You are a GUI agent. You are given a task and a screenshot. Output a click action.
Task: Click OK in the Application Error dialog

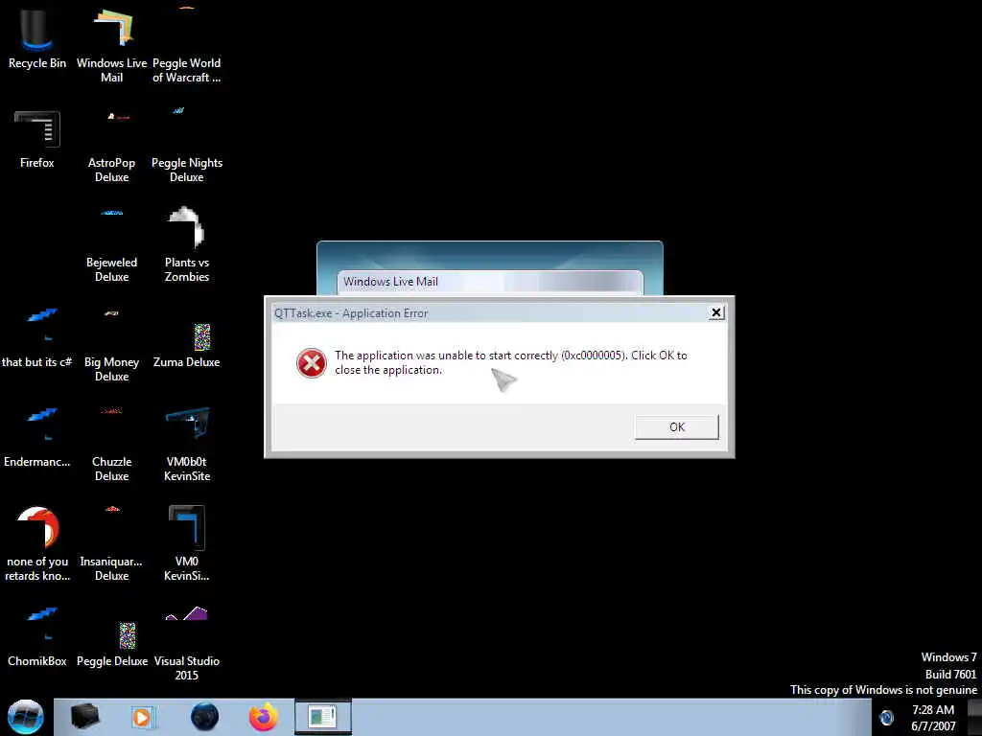click(x=676, y=426)
